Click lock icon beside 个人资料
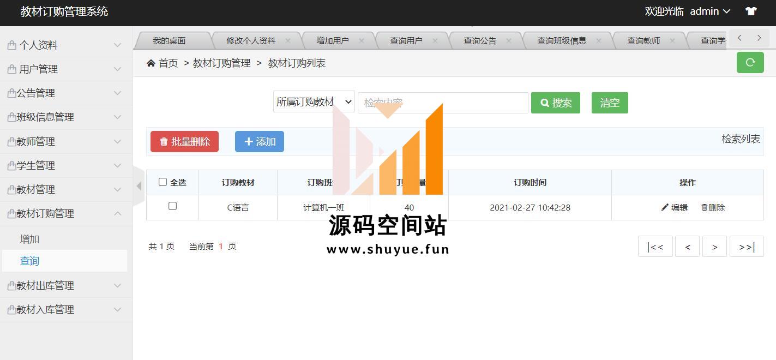 [x=12, y=45]
